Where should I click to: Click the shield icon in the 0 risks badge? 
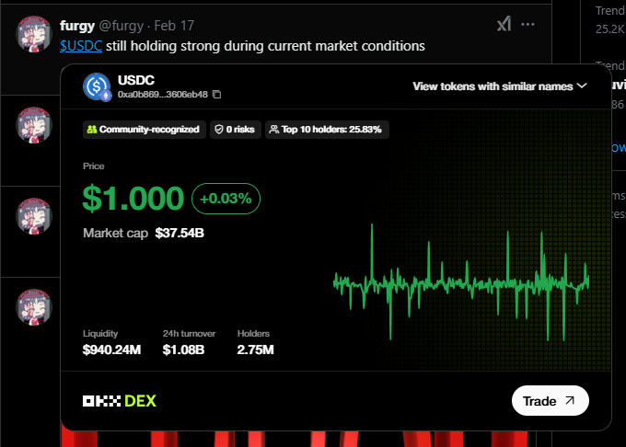(x=219, y=129)
